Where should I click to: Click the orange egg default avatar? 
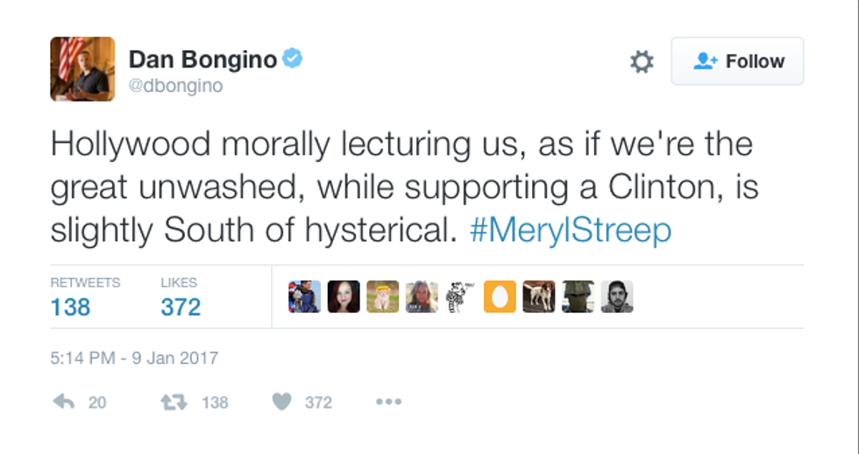coord(500,297)
